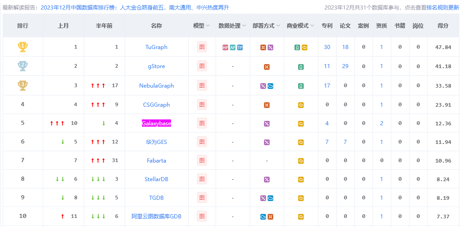Click NebulaGraph's purple deployment icon
464x227 pixels.
click(x=263, y=86)
